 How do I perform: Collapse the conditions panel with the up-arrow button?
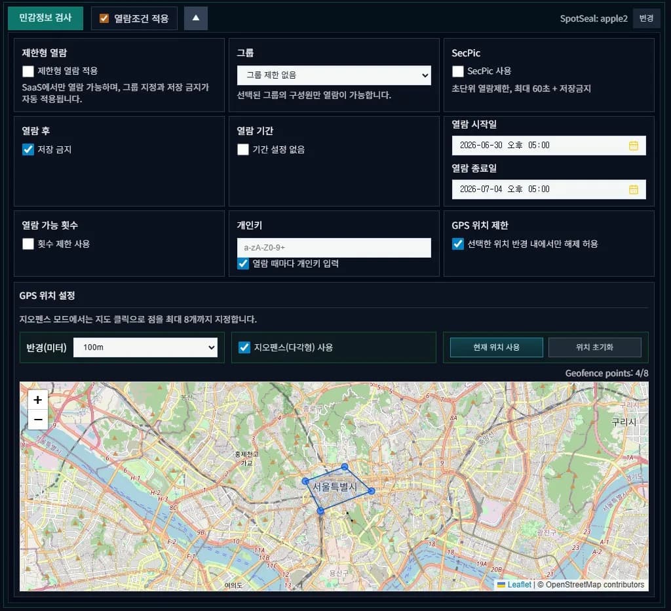(195, 18)
